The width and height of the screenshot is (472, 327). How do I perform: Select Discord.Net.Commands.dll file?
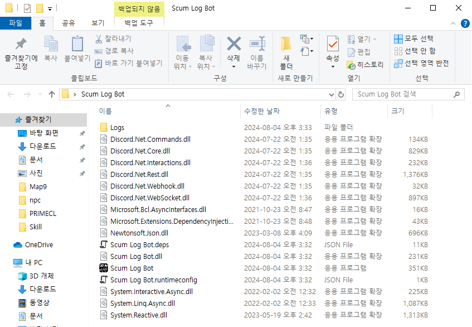(150, 140)
